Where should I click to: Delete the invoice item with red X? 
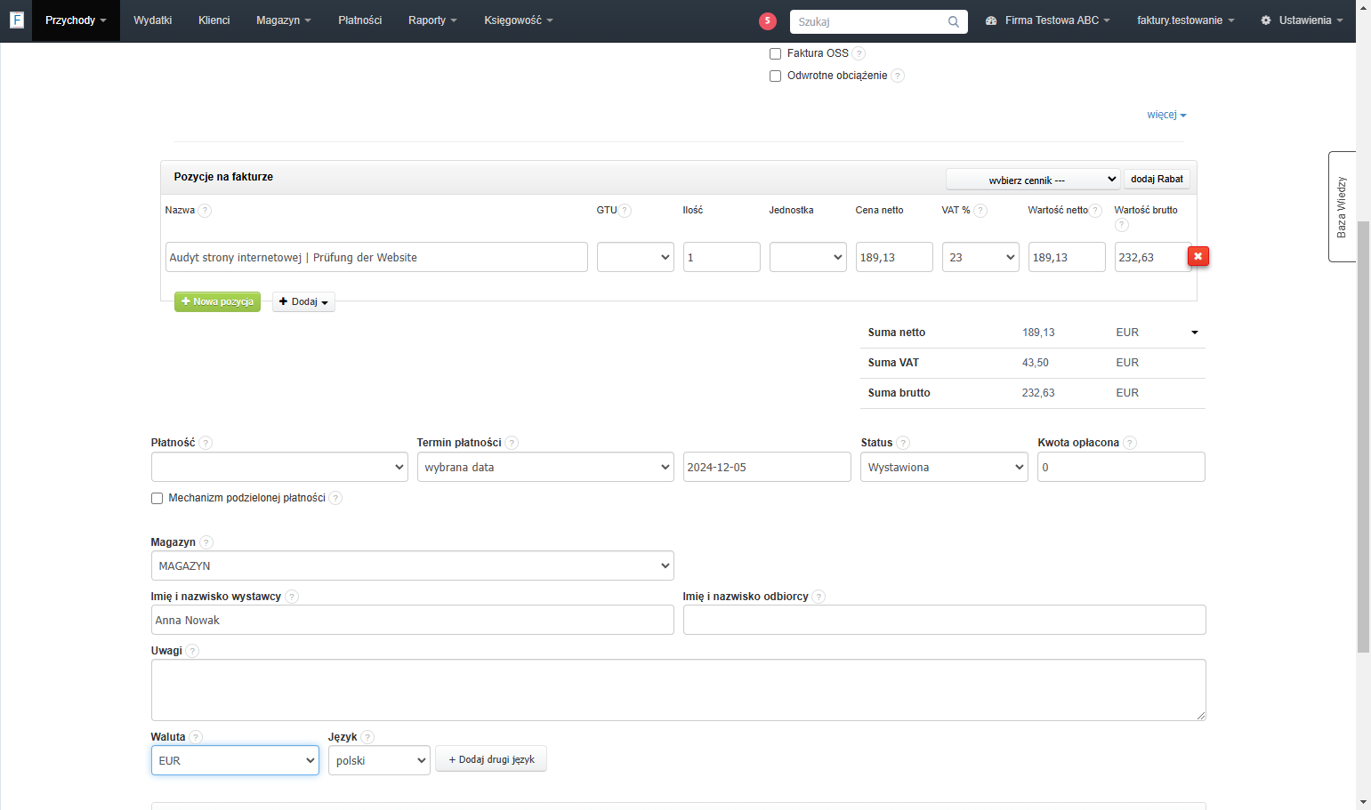point(1198,256)
